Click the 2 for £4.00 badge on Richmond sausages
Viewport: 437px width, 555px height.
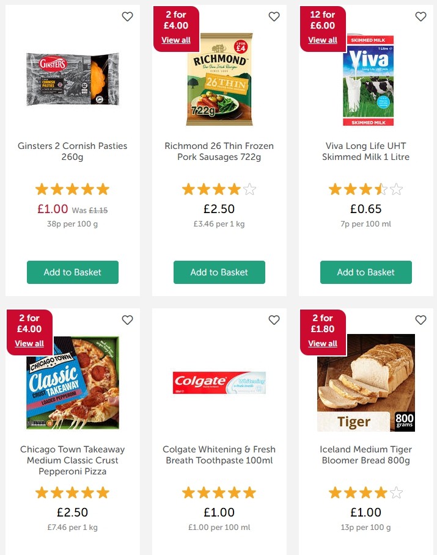[176, 20]
